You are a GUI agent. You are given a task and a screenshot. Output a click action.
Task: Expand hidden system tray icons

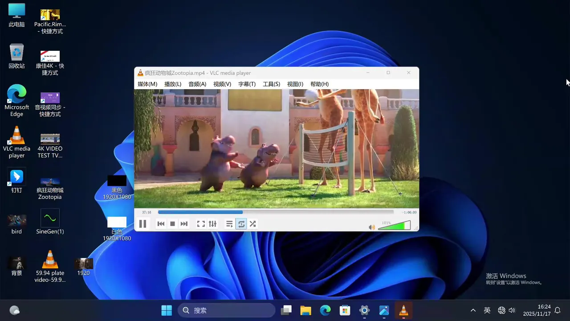tap(473, 310)
